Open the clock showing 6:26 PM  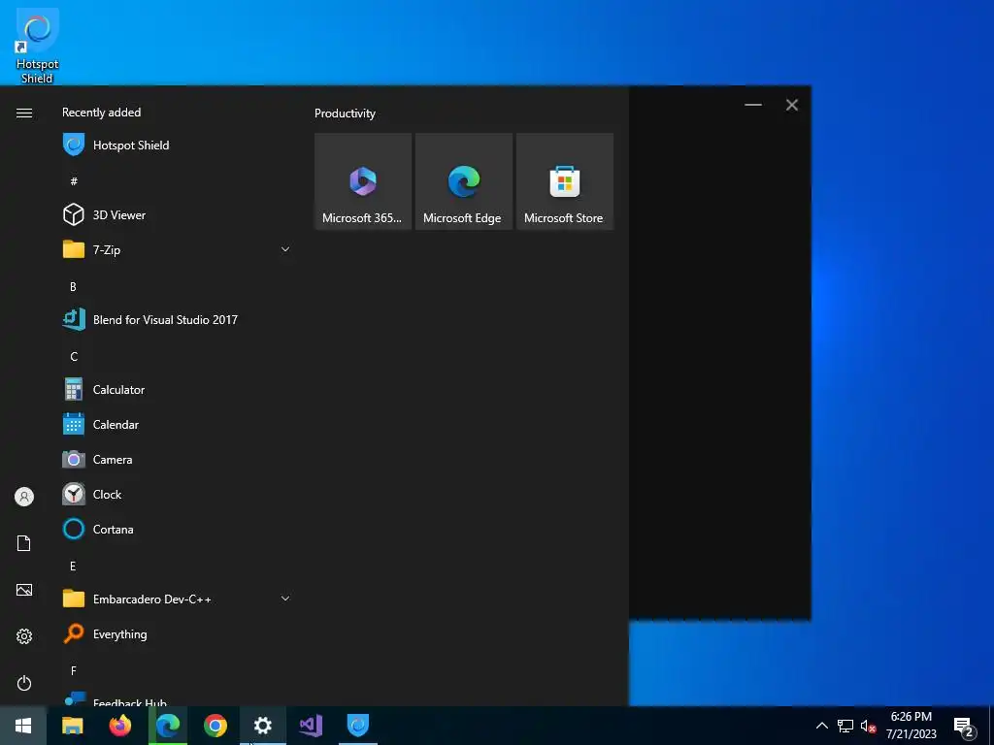tap(911, 726)
